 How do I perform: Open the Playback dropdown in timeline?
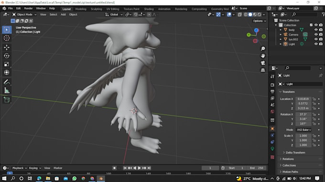coord(20,168)
